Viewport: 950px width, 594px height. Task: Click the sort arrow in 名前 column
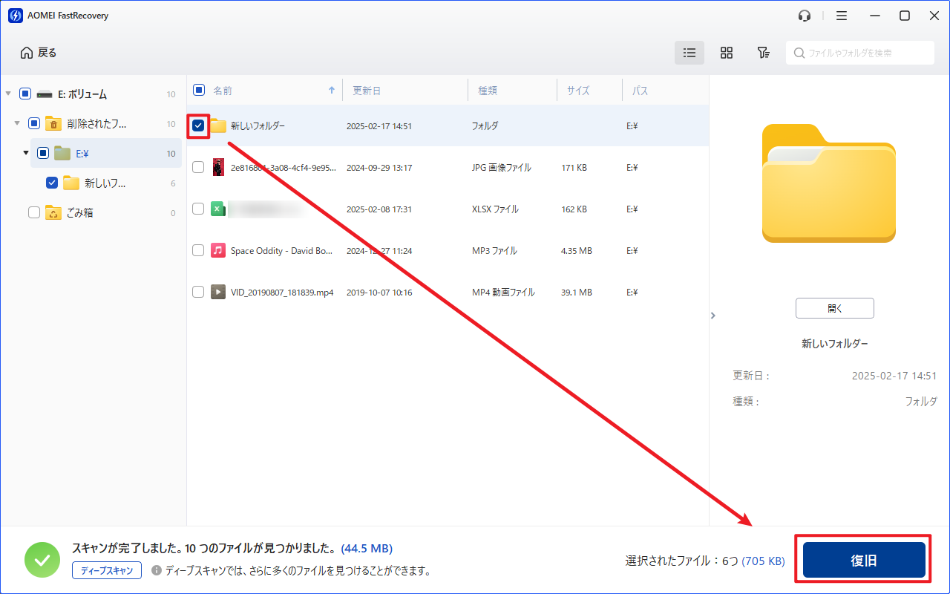coord(332,91)
